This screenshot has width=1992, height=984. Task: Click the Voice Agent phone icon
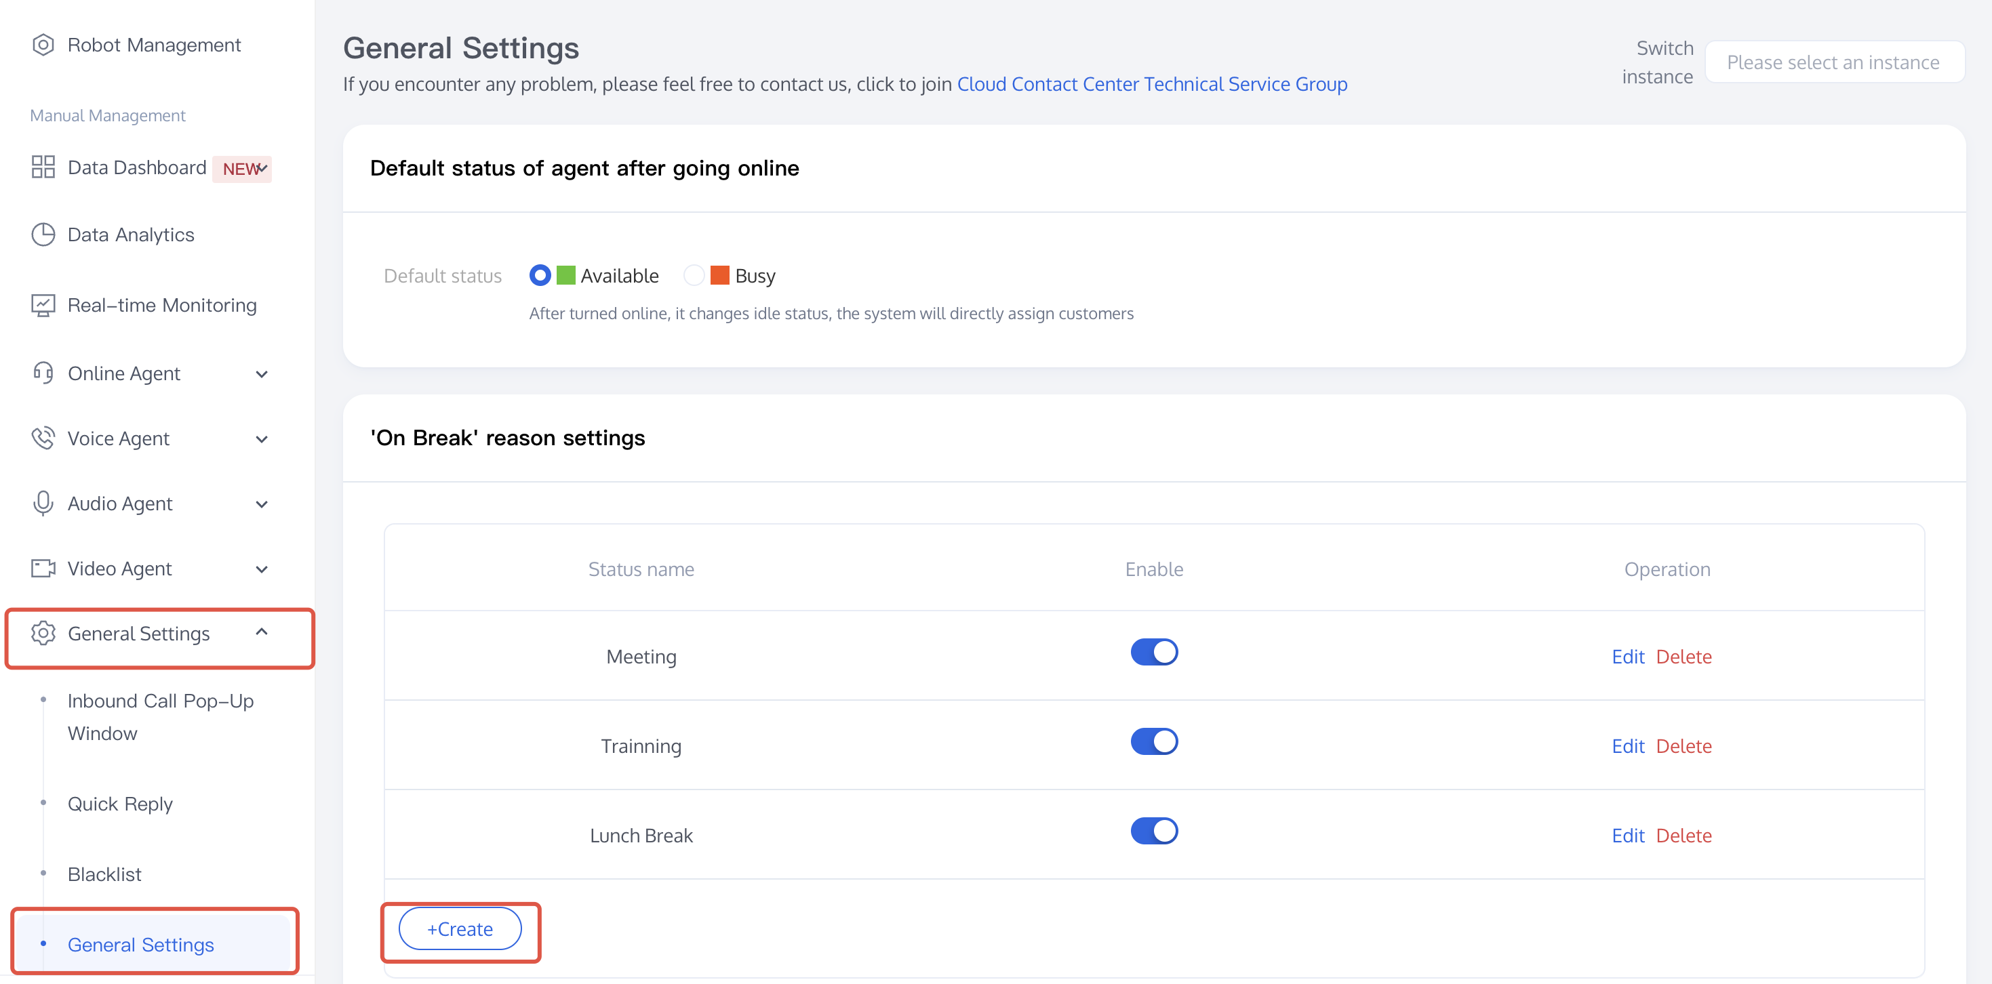point(43,438)
